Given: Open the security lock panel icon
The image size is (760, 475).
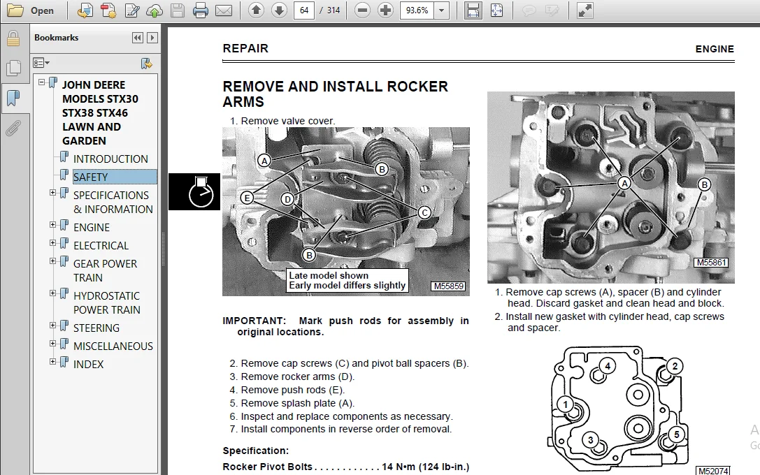Looking at the screenshot, I should (x=13, y=38).
